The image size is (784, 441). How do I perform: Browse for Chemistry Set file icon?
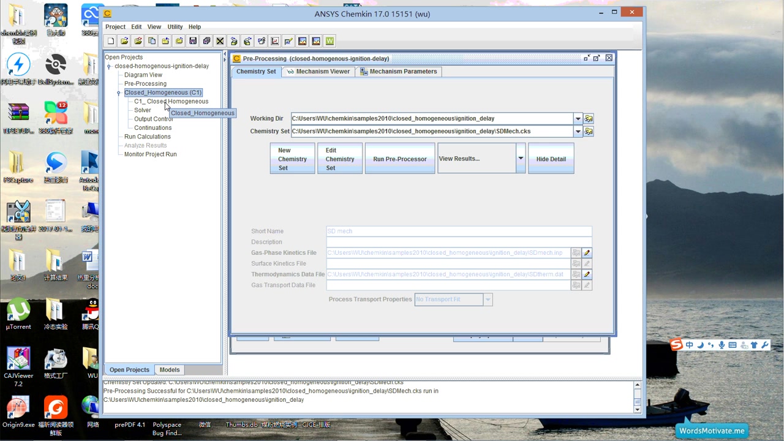coord(589,131)
